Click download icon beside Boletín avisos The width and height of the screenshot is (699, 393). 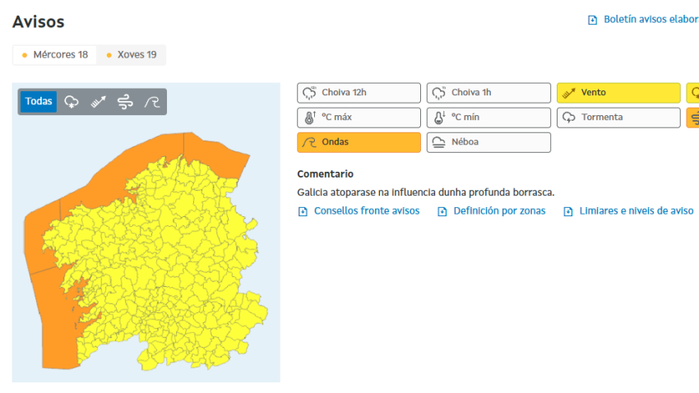(592, 20)
